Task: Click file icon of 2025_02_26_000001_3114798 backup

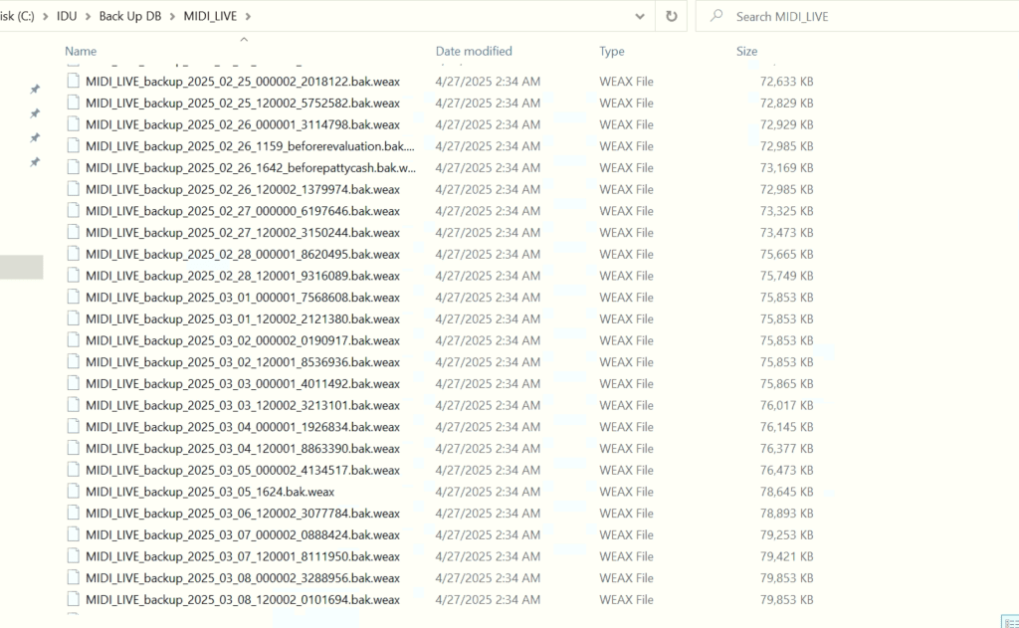Action: [74, 124]
